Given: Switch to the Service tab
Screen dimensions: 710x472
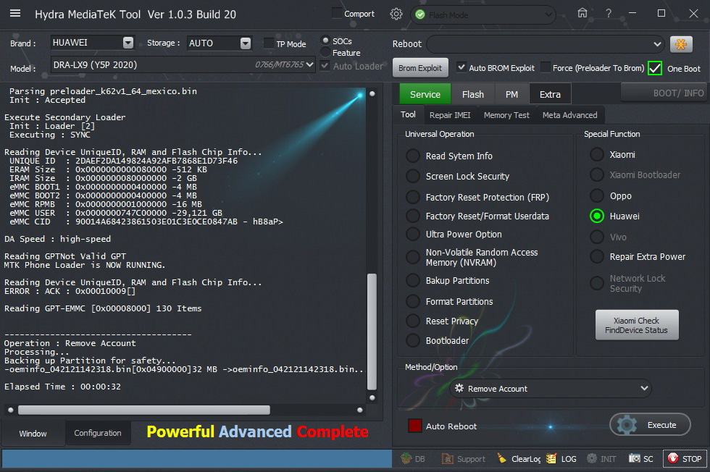Looking at the screenshot, I should coord(425,94).
